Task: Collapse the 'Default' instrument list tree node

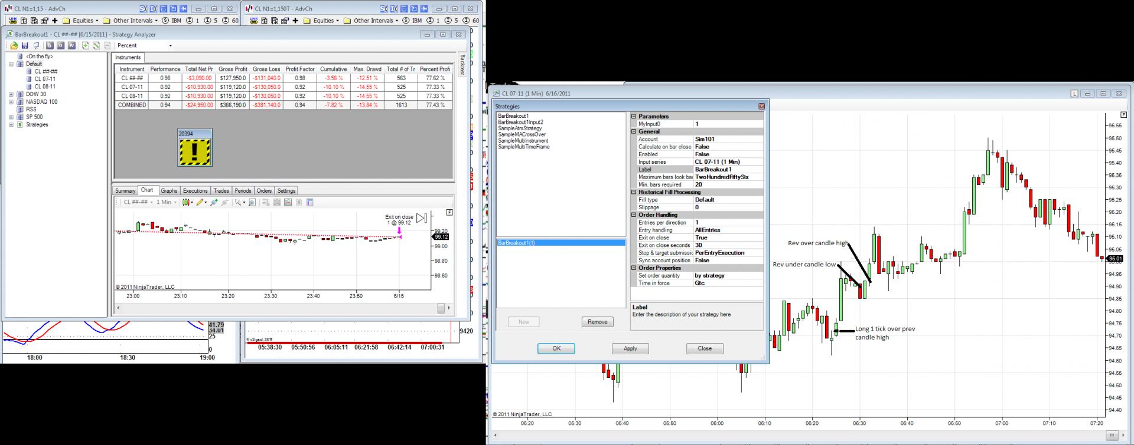Action: pos(11,64)
